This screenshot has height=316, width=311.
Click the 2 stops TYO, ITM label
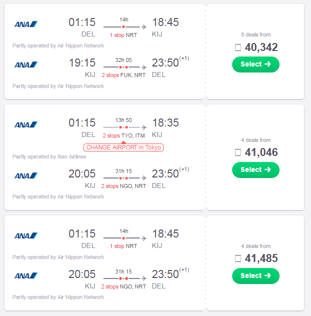(x=123, y=135)
